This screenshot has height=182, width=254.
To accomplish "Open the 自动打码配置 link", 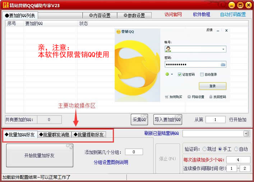I will click(x=233, y=15).
